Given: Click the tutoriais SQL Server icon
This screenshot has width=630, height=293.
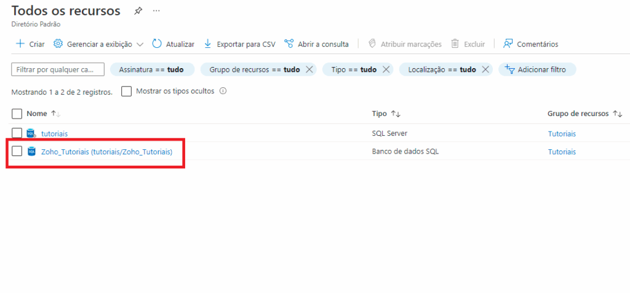Looking at the screenshot, I should [x=31, y=133].
